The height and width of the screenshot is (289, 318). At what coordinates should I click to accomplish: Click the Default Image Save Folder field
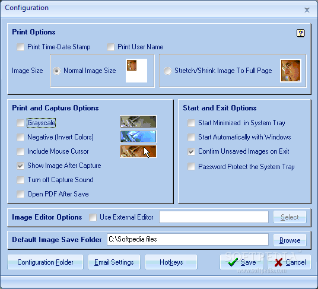(187, 240)
